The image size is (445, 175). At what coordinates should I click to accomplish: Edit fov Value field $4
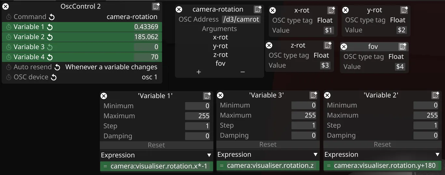click(400, 67)
